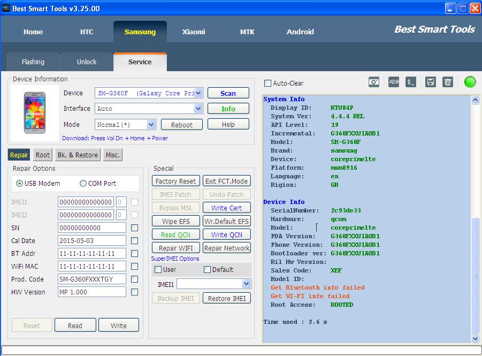The width and height of the screenshot is (482, 356).
Task: Open the Misc. section tab
Action: (x=113, y=155)
